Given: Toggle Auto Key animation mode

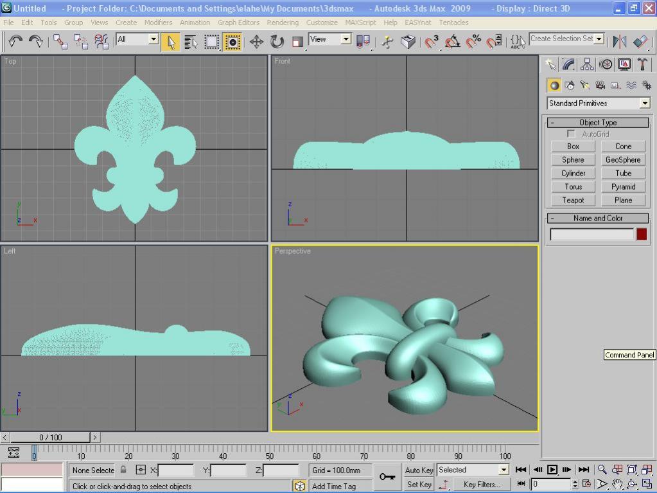Looking at the screenshot, I should point(419,470).
